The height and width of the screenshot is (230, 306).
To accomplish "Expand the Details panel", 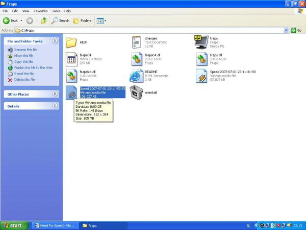I will (x=55, y=106).
